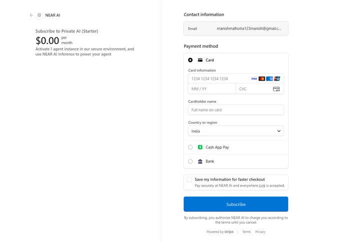
Task: Click the CVC card hint icon
Action: pos(276,89)
